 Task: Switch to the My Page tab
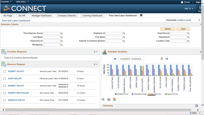(x=8, y=16)
